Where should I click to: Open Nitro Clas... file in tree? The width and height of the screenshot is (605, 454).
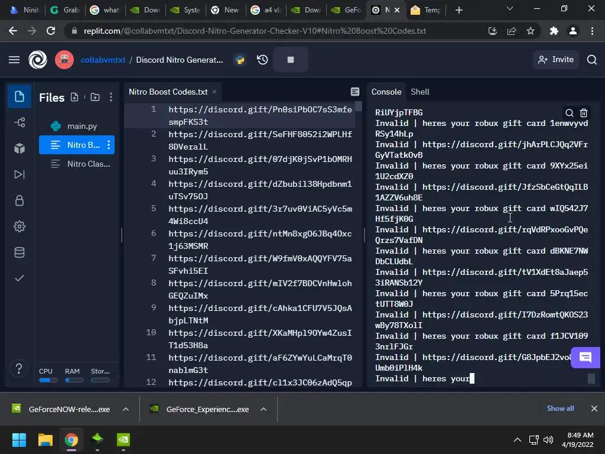[x=77, y=164]
